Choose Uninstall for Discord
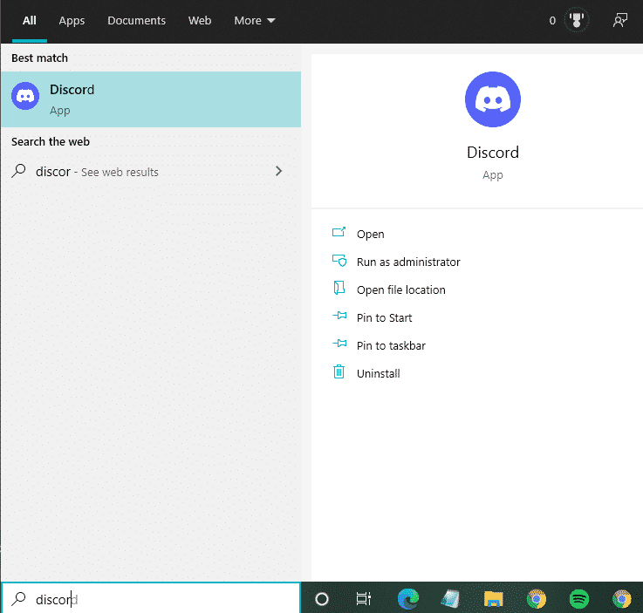 coord(378,373)
